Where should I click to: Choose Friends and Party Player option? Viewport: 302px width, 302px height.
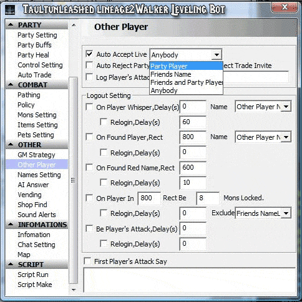[x=186, y=82]
